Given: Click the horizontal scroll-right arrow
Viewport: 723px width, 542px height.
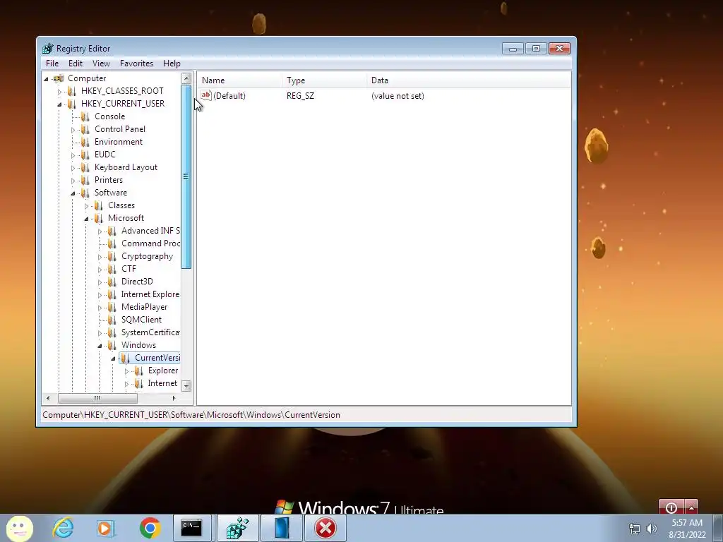Looking at the screenshot, I should click(174, 398).
